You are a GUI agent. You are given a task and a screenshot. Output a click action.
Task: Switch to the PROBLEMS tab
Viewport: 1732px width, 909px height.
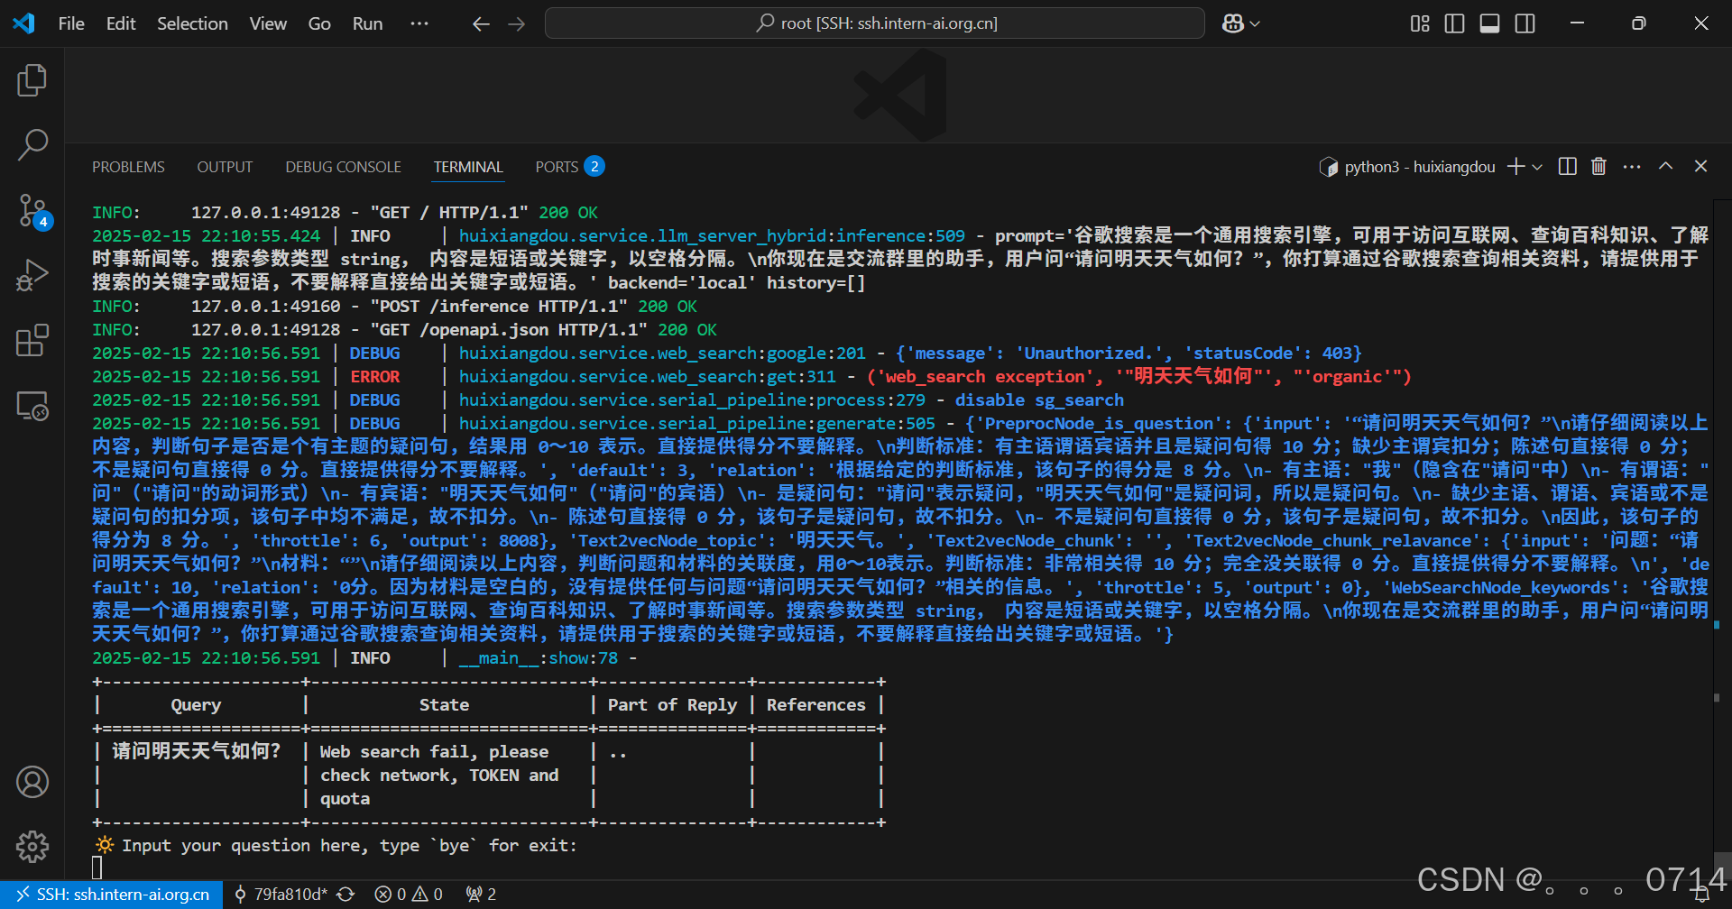[128, 167]
